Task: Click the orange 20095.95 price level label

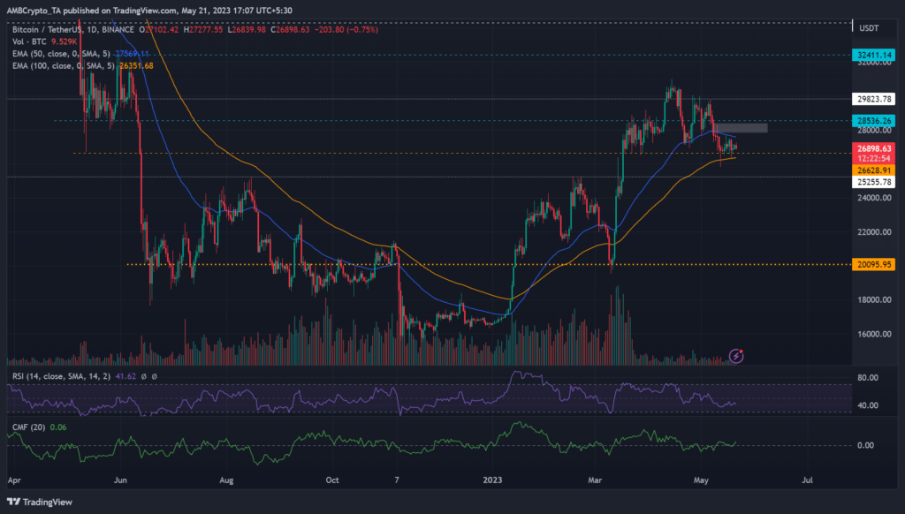Action: (873, 262)
